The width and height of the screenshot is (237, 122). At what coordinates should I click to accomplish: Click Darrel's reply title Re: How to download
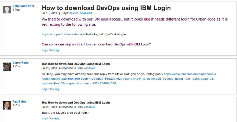click(x=76, y=64)
